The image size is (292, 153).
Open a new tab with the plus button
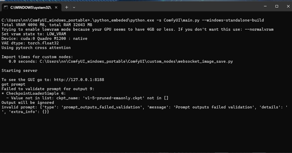[x=67, y=7]
